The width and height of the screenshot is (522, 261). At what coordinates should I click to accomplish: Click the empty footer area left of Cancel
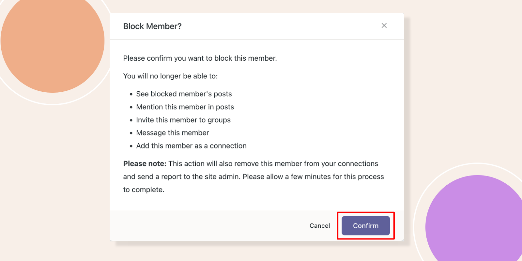point(209,226)
